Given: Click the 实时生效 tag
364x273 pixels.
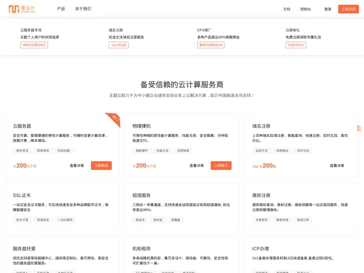Looking at the screenshot, I should tap(303, 151).
